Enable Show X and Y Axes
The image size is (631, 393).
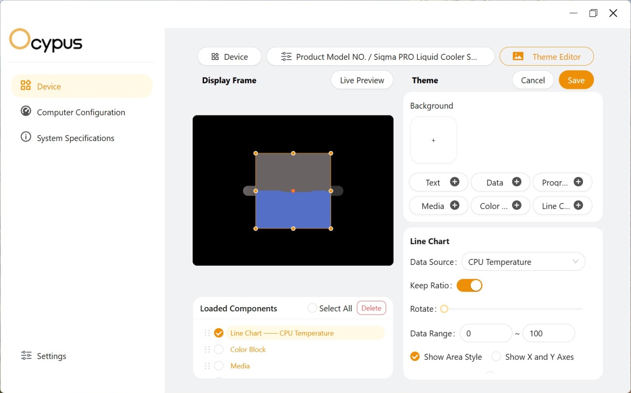point(496,357)
